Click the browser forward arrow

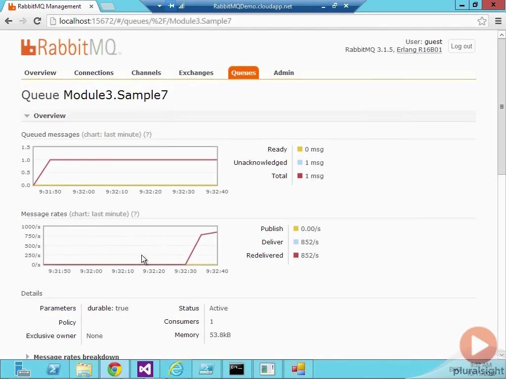pyautogui.click(x=23, y=21)
